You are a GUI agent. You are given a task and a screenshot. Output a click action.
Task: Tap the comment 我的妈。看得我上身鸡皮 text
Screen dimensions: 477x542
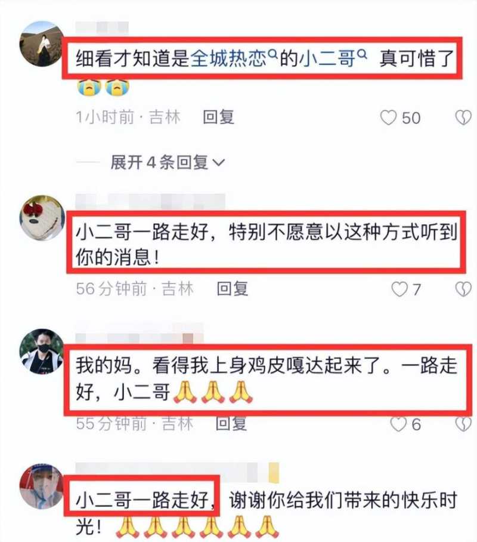click(x=267, y=379)
